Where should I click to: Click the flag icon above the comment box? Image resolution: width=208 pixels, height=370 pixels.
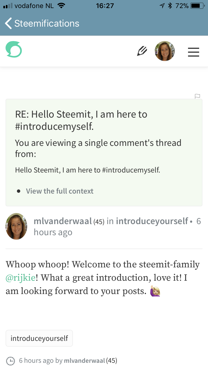point(197,96)
